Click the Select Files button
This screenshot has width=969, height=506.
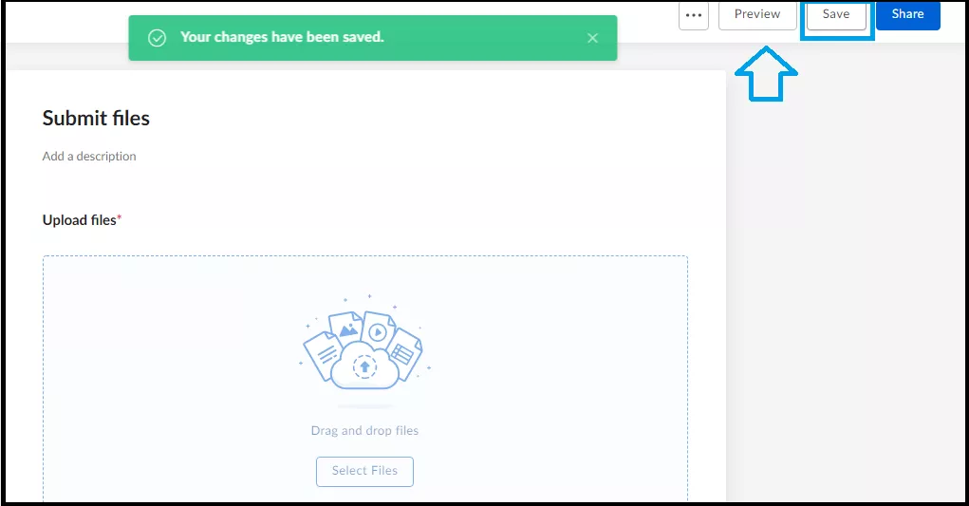pos(364,472)
